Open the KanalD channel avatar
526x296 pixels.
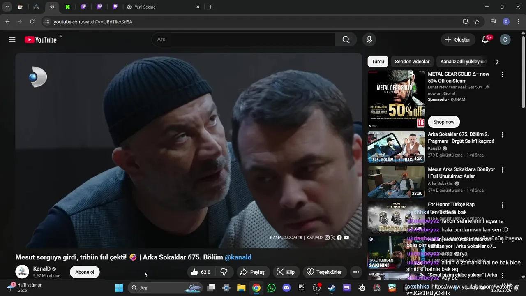pyautogui.click(x=22, y=272)
